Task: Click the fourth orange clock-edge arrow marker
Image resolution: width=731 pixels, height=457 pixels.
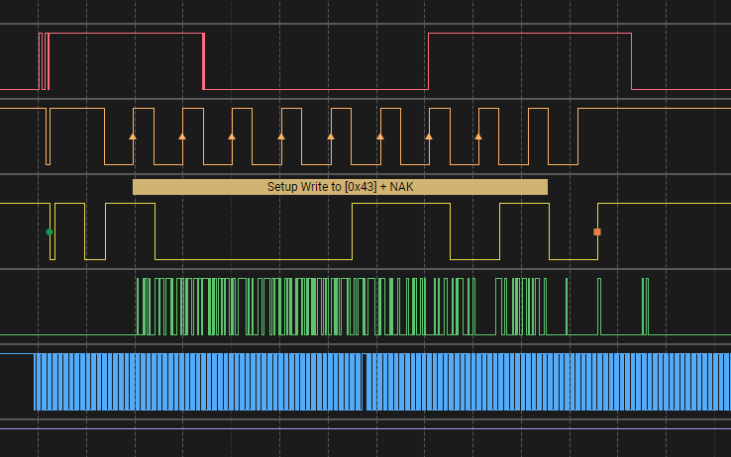Action: [x=281, y=136]
